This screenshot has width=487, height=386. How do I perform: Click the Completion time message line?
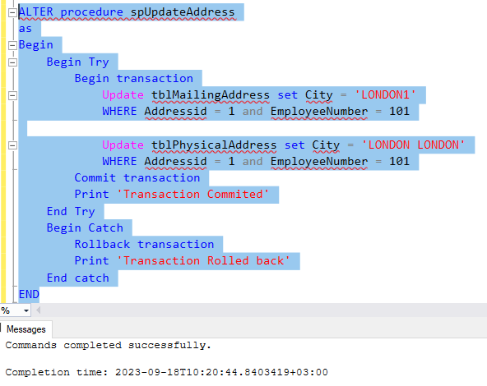166,372
